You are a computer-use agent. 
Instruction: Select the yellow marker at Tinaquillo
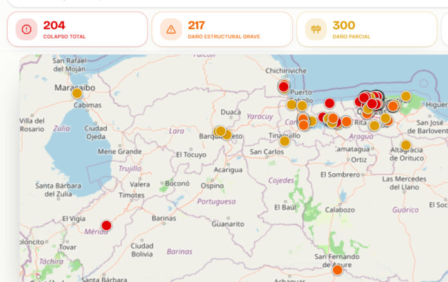[285, 141]
